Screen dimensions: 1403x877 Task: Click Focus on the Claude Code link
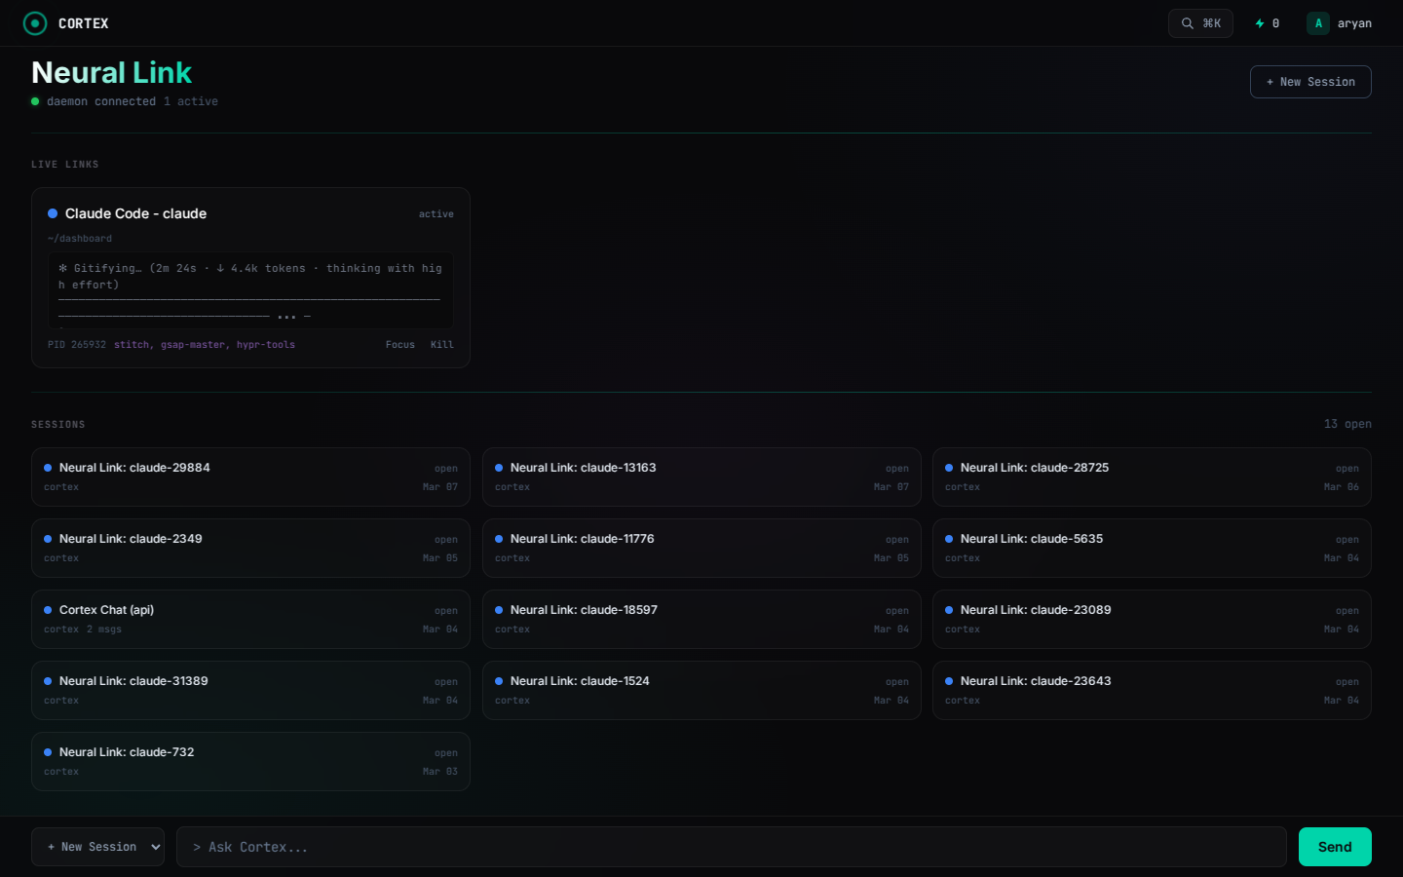click(x=400, y=345)
